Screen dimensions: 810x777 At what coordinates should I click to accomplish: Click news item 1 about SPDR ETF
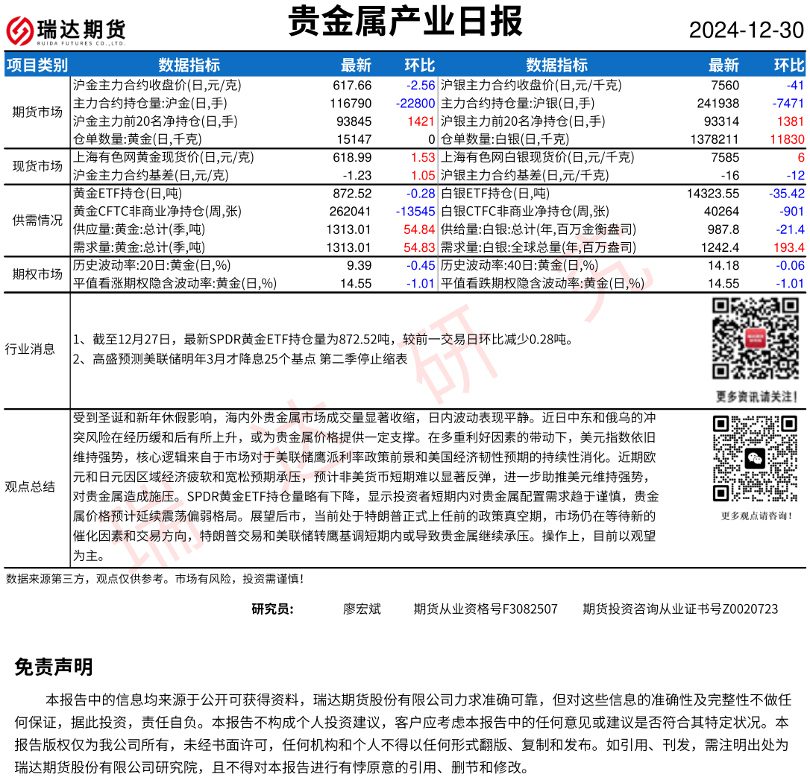(x=324, y=340)
